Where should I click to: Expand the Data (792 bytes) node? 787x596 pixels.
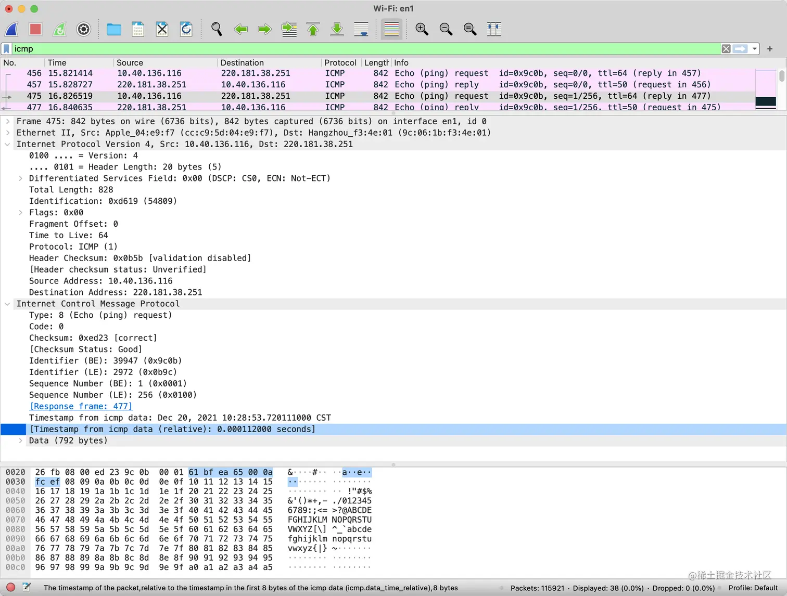tap(20, 440)
